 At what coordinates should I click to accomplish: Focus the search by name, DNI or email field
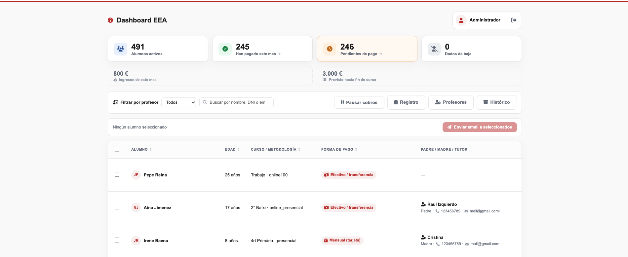pos(236,102)
